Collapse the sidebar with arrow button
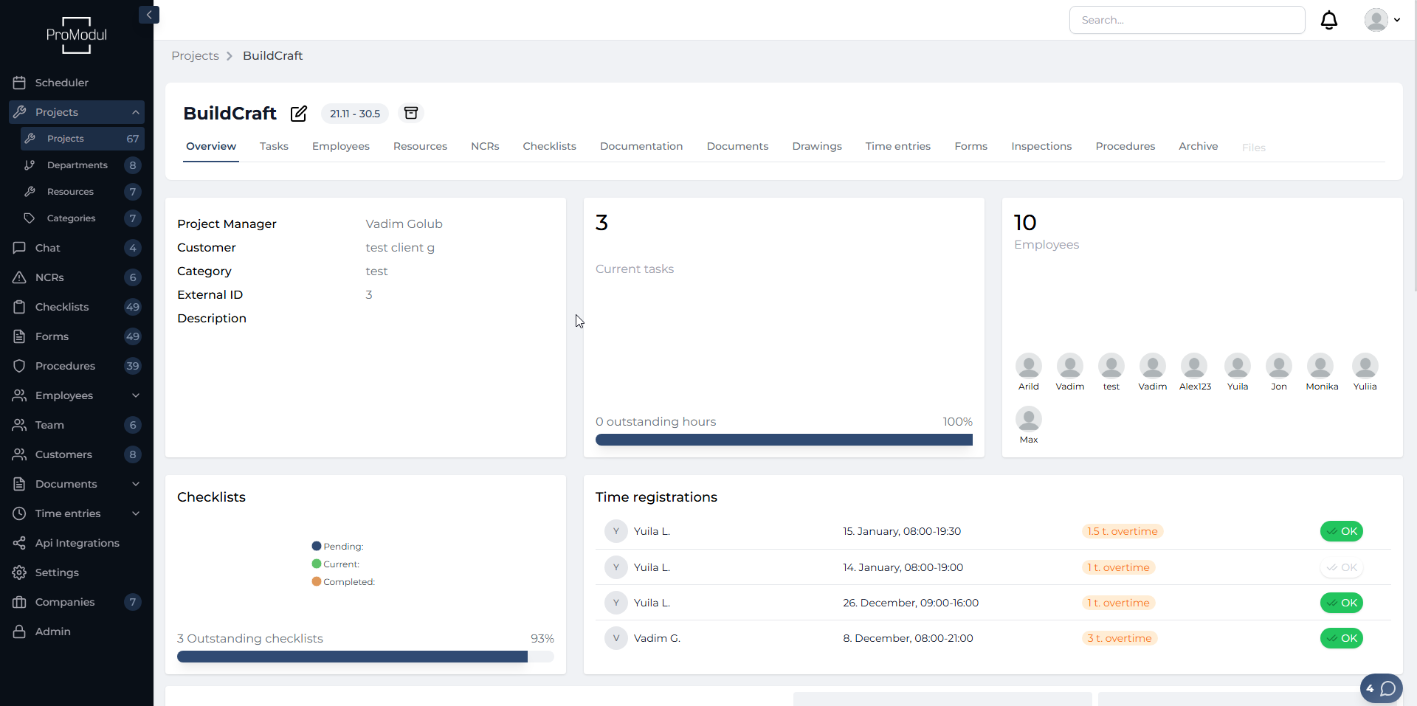The image size is (1417, 706). [x=149, y=15]
